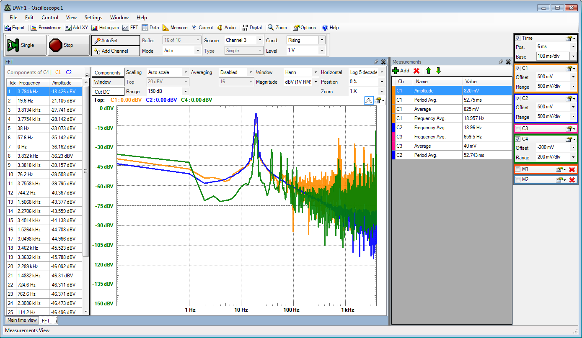582x338 pixels.
Task: Open the Time Base 100 ms/div dropdown
Action: click(573, 56)
